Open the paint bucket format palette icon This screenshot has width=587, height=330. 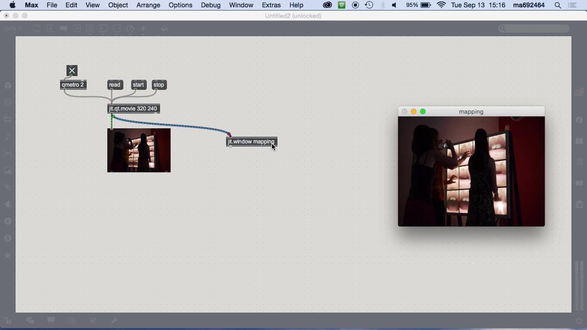pyautogui.click(x=164, y=28)
